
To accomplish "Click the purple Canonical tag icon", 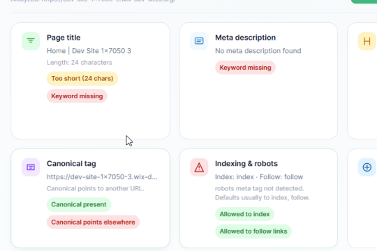I will (31, 167).
